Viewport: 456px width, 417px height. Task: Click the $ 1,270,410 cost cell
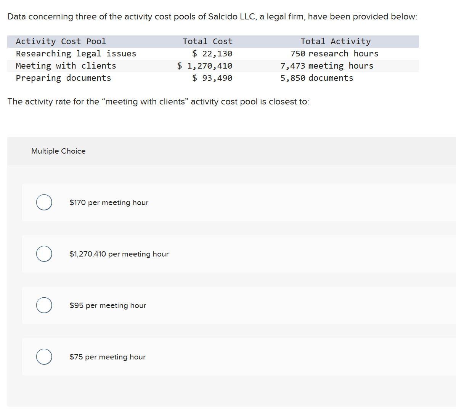pos(205,66)
